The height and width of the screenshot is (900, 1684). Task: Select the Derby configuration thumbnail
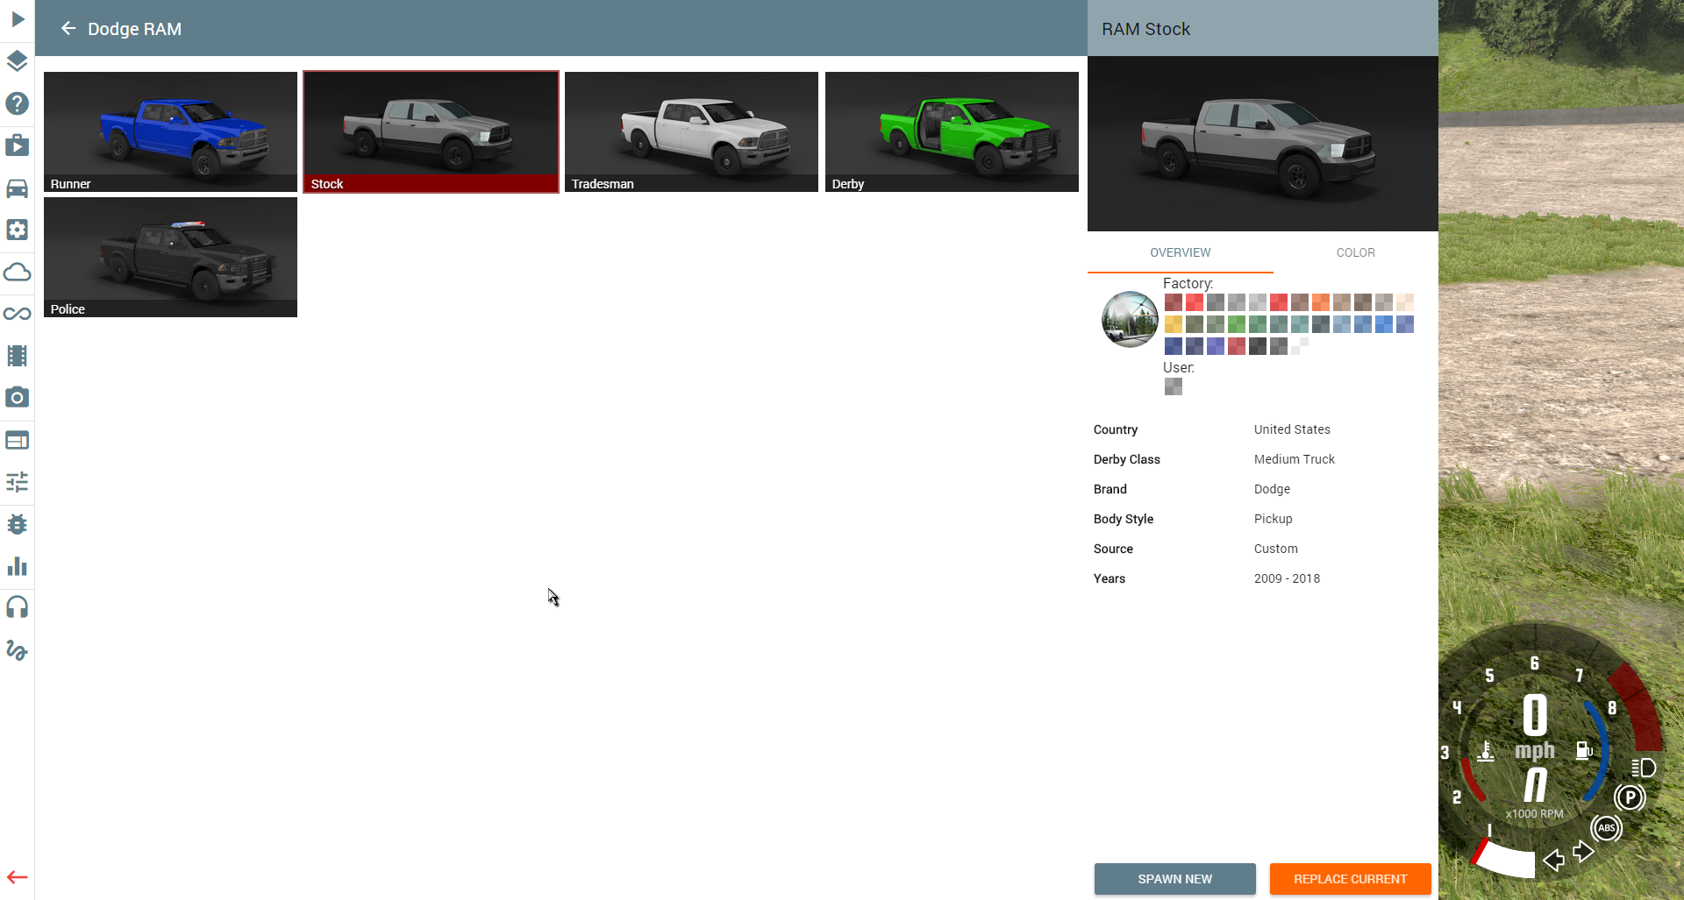[x=952, y=131]
